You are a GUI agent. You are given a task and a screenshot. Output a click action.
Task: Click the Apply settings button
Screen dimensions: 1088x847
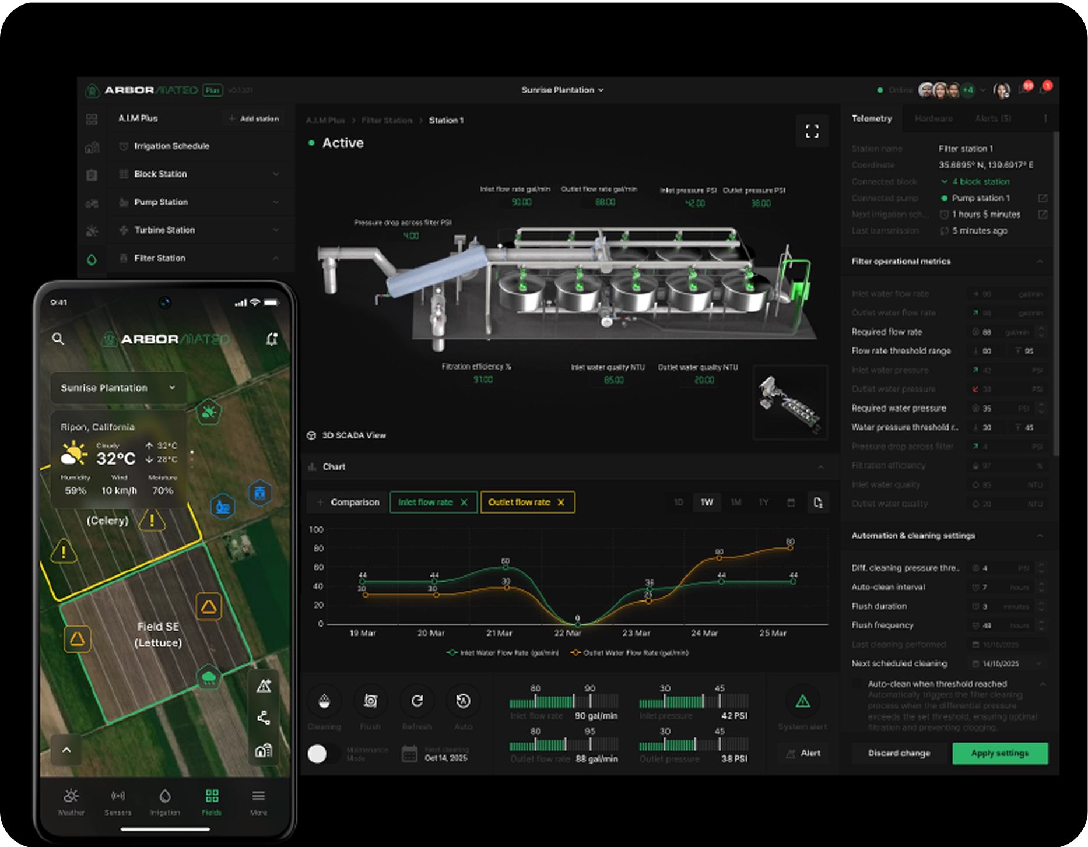999,753
